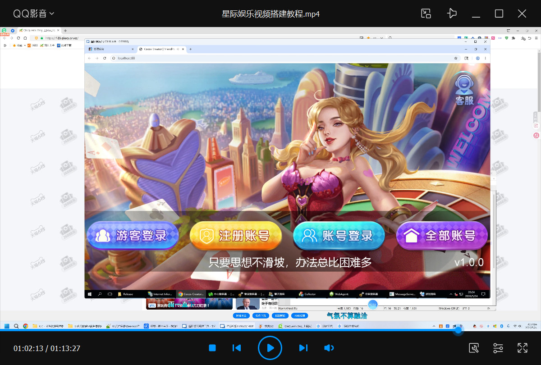Open Internet Infor... on the inner taskbar

click(x=160, y=294)
